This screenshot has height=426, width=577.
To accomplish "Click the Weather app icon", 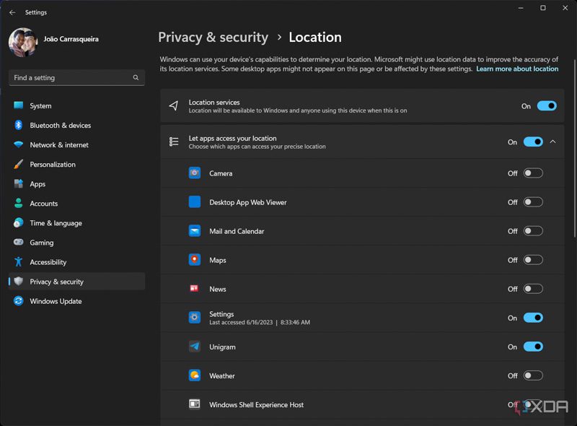I will (195, 375).
